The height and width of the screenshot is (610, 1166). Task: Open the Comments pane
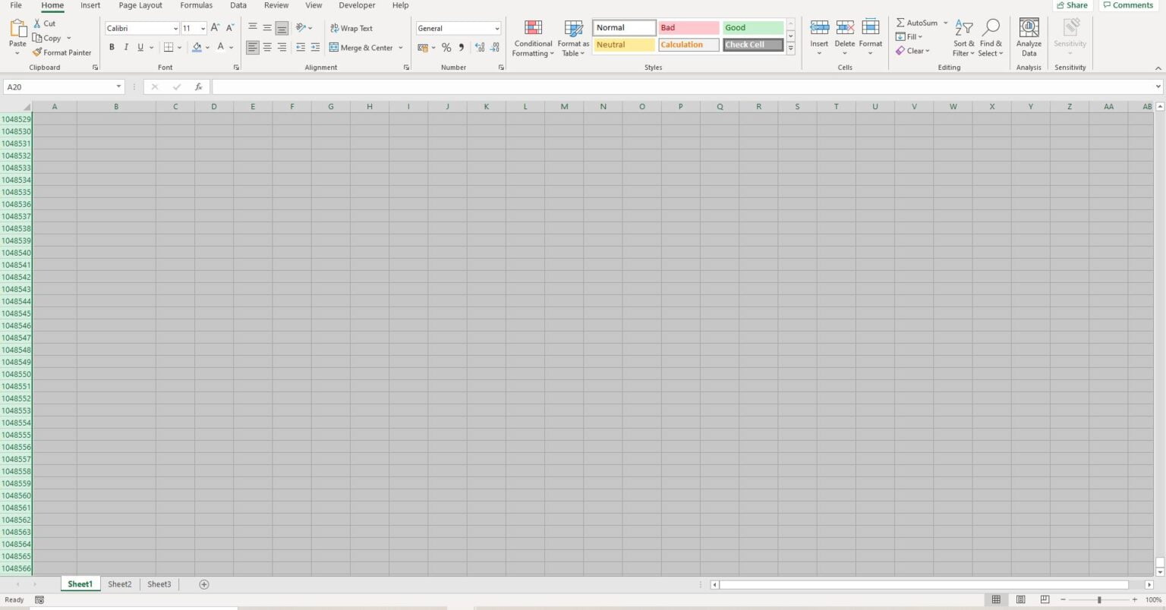click(x=1129, y=5)
